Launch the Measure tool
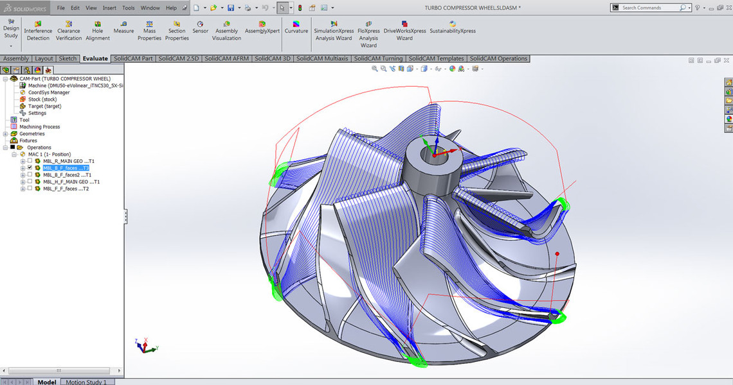This screenshot has height=385, width=733. click(123, 27)
